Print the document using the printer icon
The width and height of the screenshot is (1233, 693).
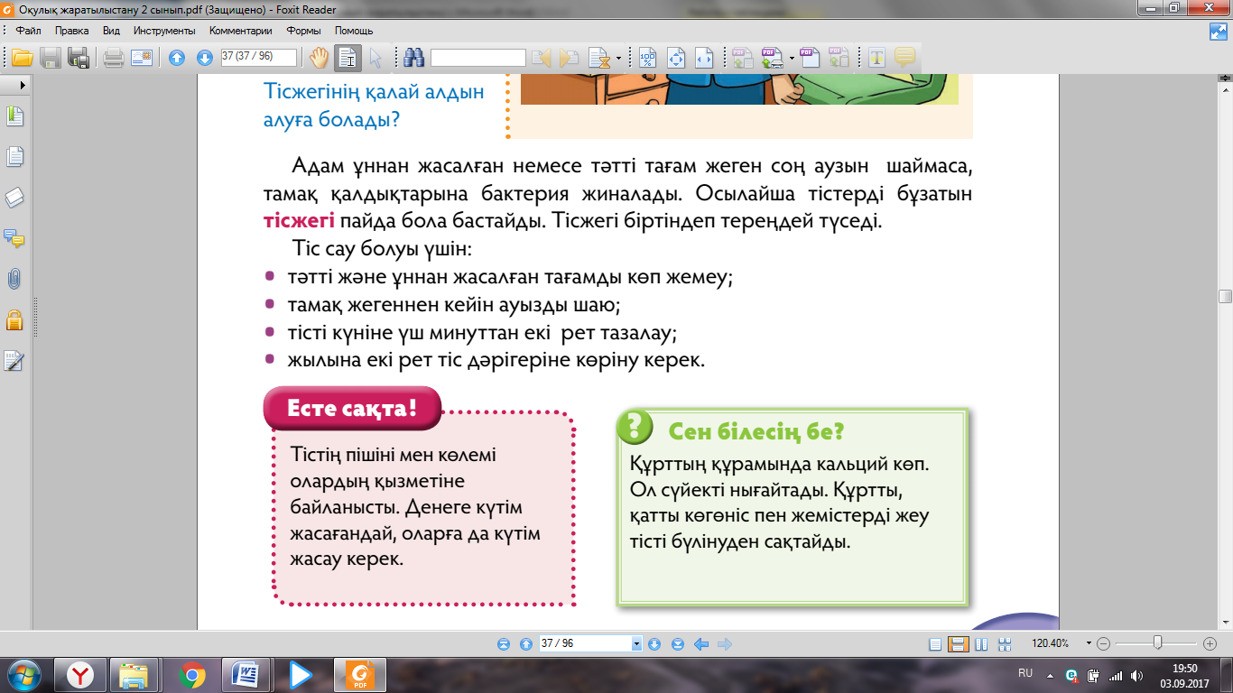[x=114, y=58]
